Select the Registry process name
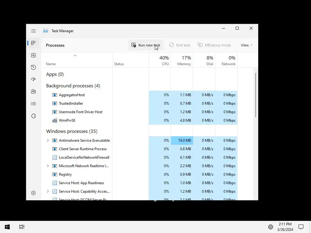 (65, 174)
